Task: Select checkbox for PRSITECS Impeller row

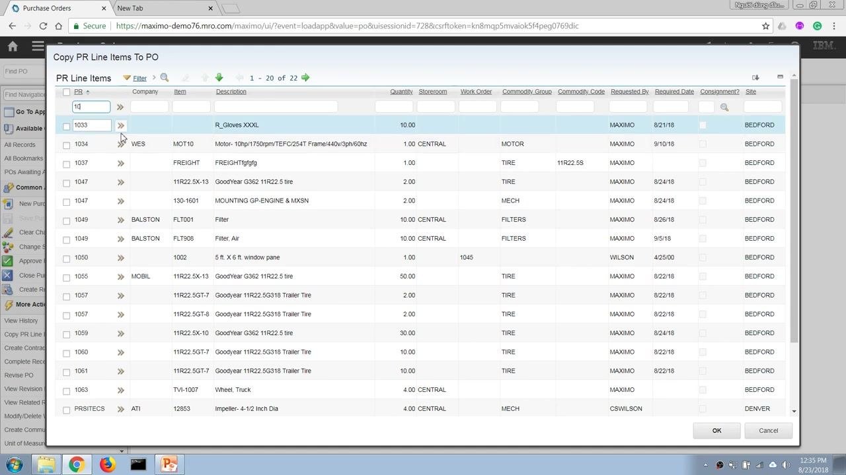Action: click(x=66, y=410)
